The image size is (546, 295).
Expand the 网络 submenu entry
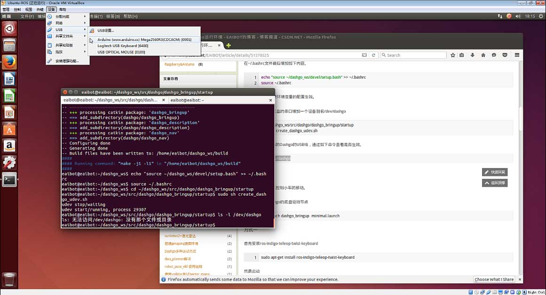click(x=59, y=23)
